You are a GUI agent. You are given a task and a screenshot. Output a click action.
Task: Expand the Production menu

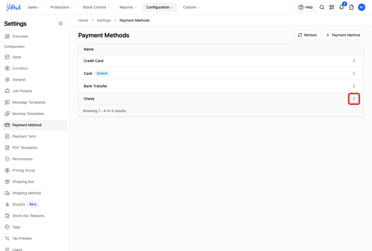click(62, 7)
